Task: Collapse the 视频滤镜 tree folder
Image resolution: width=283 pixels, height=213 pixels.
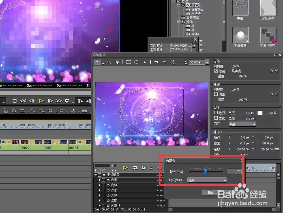Action: (x=179, y=5)
